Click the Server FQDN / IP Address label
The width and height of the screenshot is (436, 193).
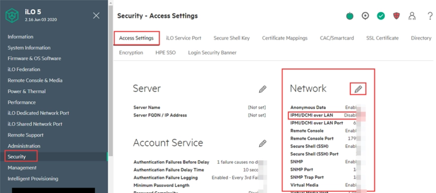pos(160,115)
